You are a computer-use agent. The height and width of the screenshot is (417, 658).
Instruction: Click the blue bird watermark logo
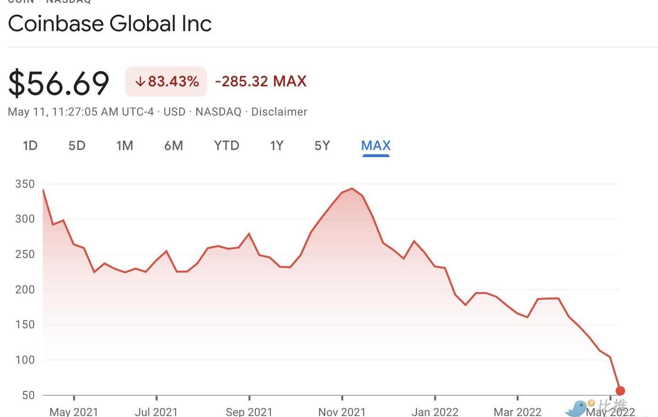click(x=576, y=408)
